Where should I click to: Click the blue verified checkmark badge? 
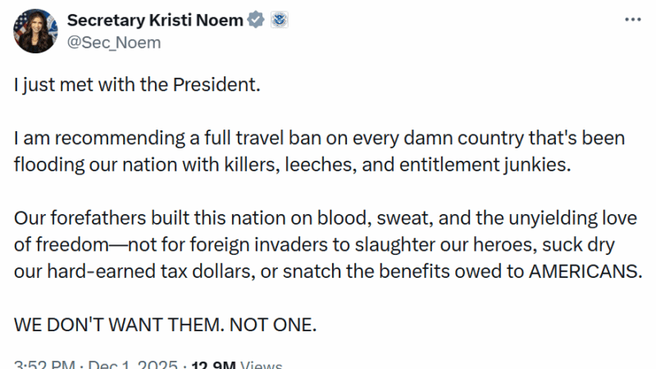pyautogui.click(x=257, y=20)
